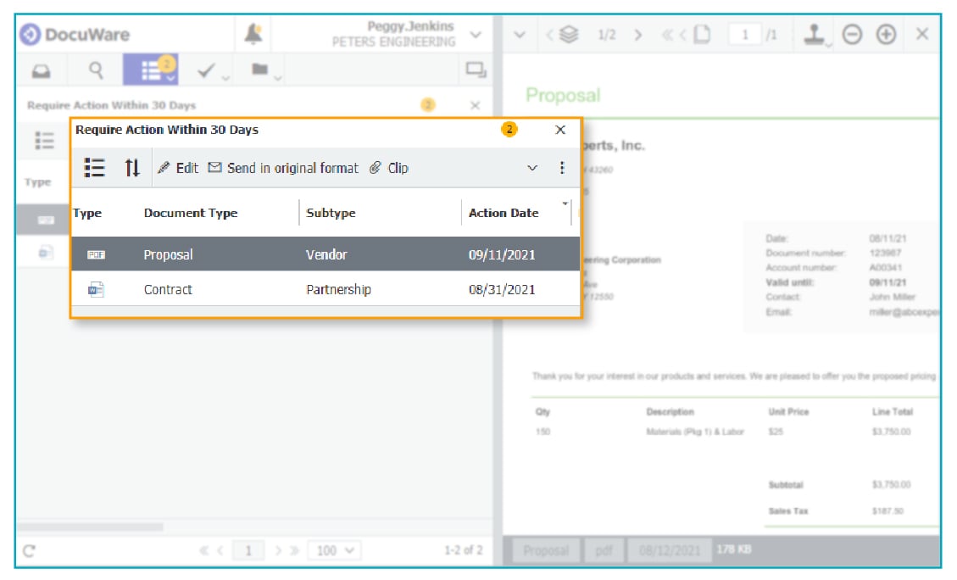
Task: Click Edit in the list toolbar
Action: [179, 168]
